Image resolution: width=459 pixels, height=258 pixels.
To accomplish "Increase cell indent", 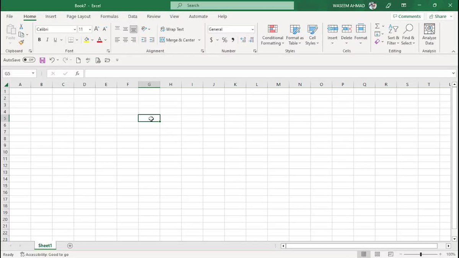I will pos(152,40).
